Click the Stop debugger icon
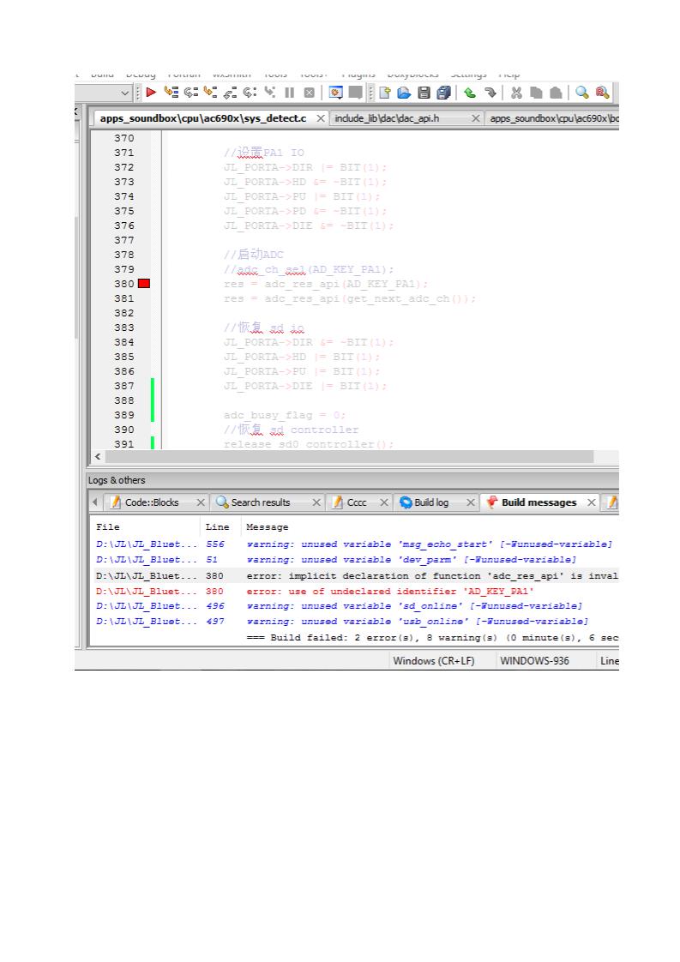Screen dimensions: 680x962 pyautogui.click(x=309, y=93)
